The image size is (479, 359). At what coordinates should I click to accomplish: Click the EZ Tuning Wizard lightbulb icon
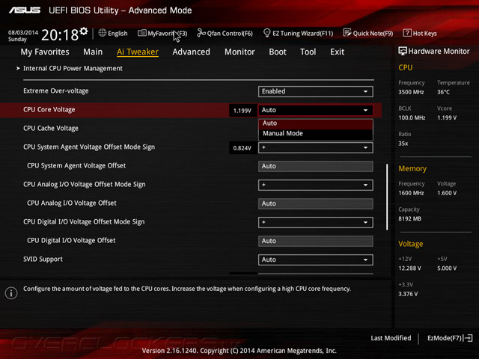pyautogui.click(x=266, y=33)
